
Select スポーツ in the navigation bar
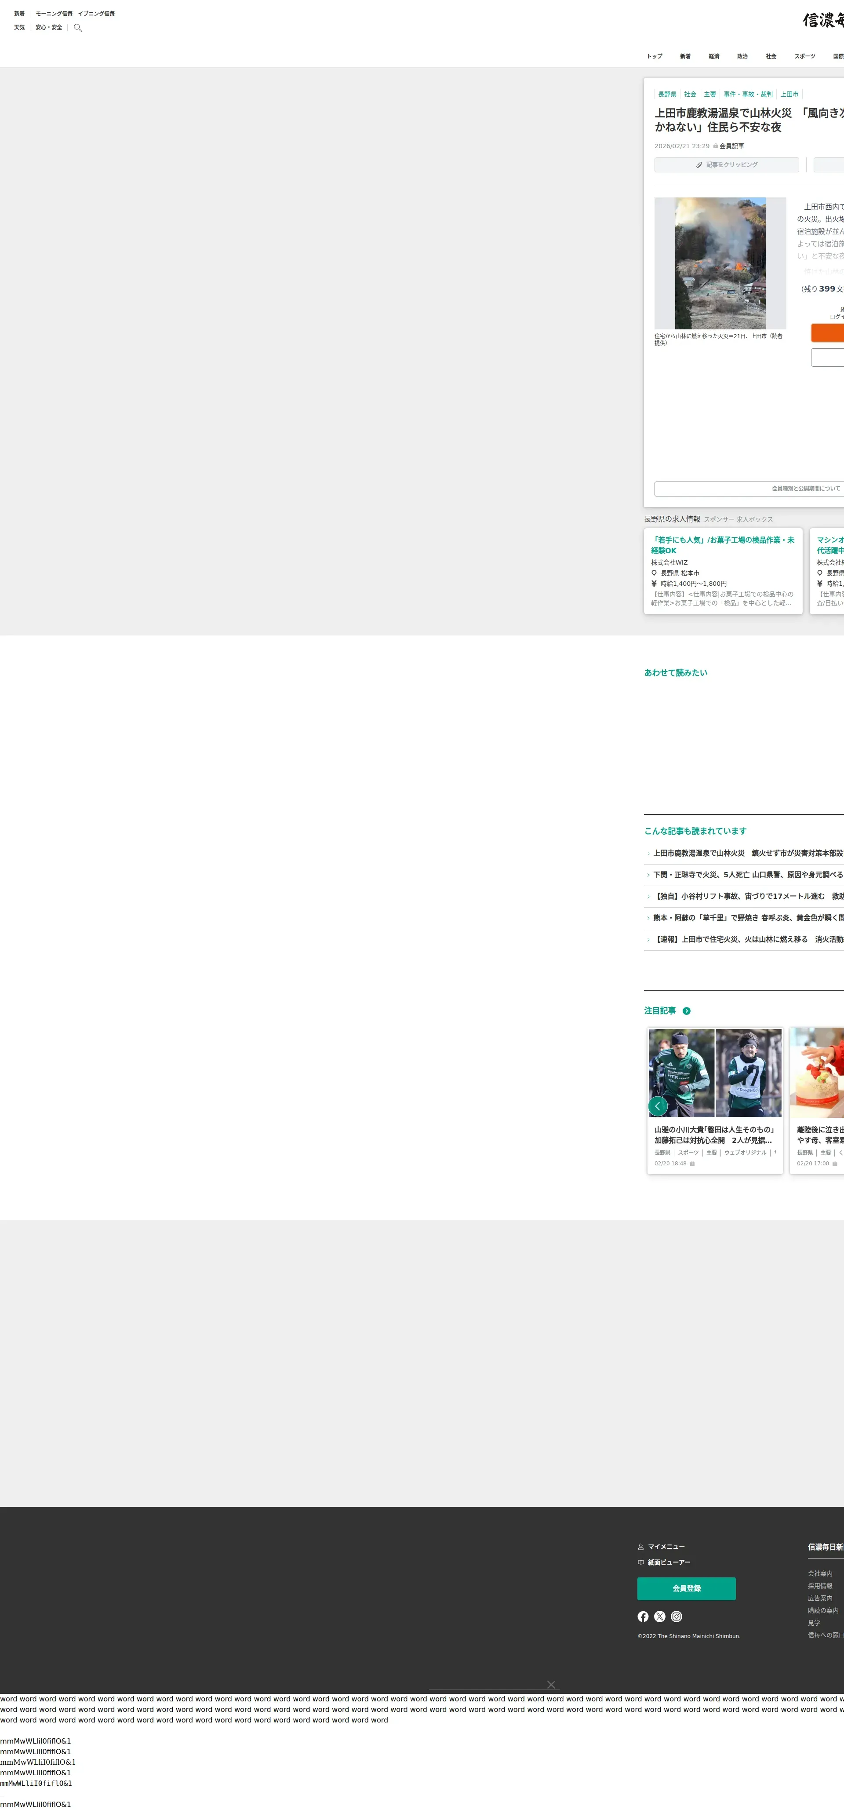tap(805, 57)
